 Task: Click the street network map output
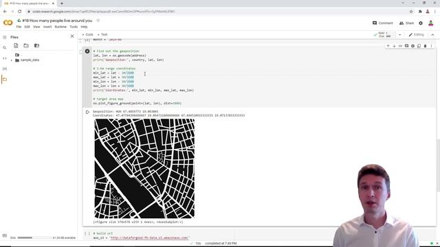144,169
